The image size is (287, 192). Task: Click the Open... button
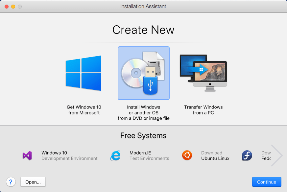[33, 182]
